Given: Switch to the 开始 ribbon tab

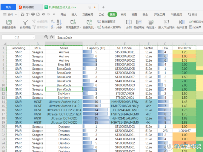Looking at the screenshot, I should pos(63,14).
